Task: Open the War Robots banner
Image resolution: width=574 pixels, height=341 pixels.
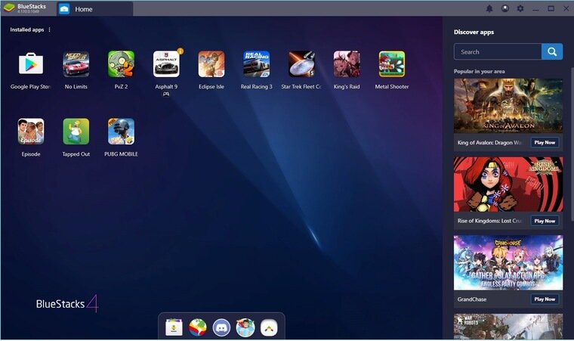Action: pos(508,327)
